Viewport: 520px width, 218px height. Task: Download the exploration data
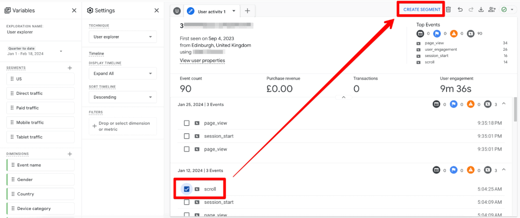click(x=481, y=10)
